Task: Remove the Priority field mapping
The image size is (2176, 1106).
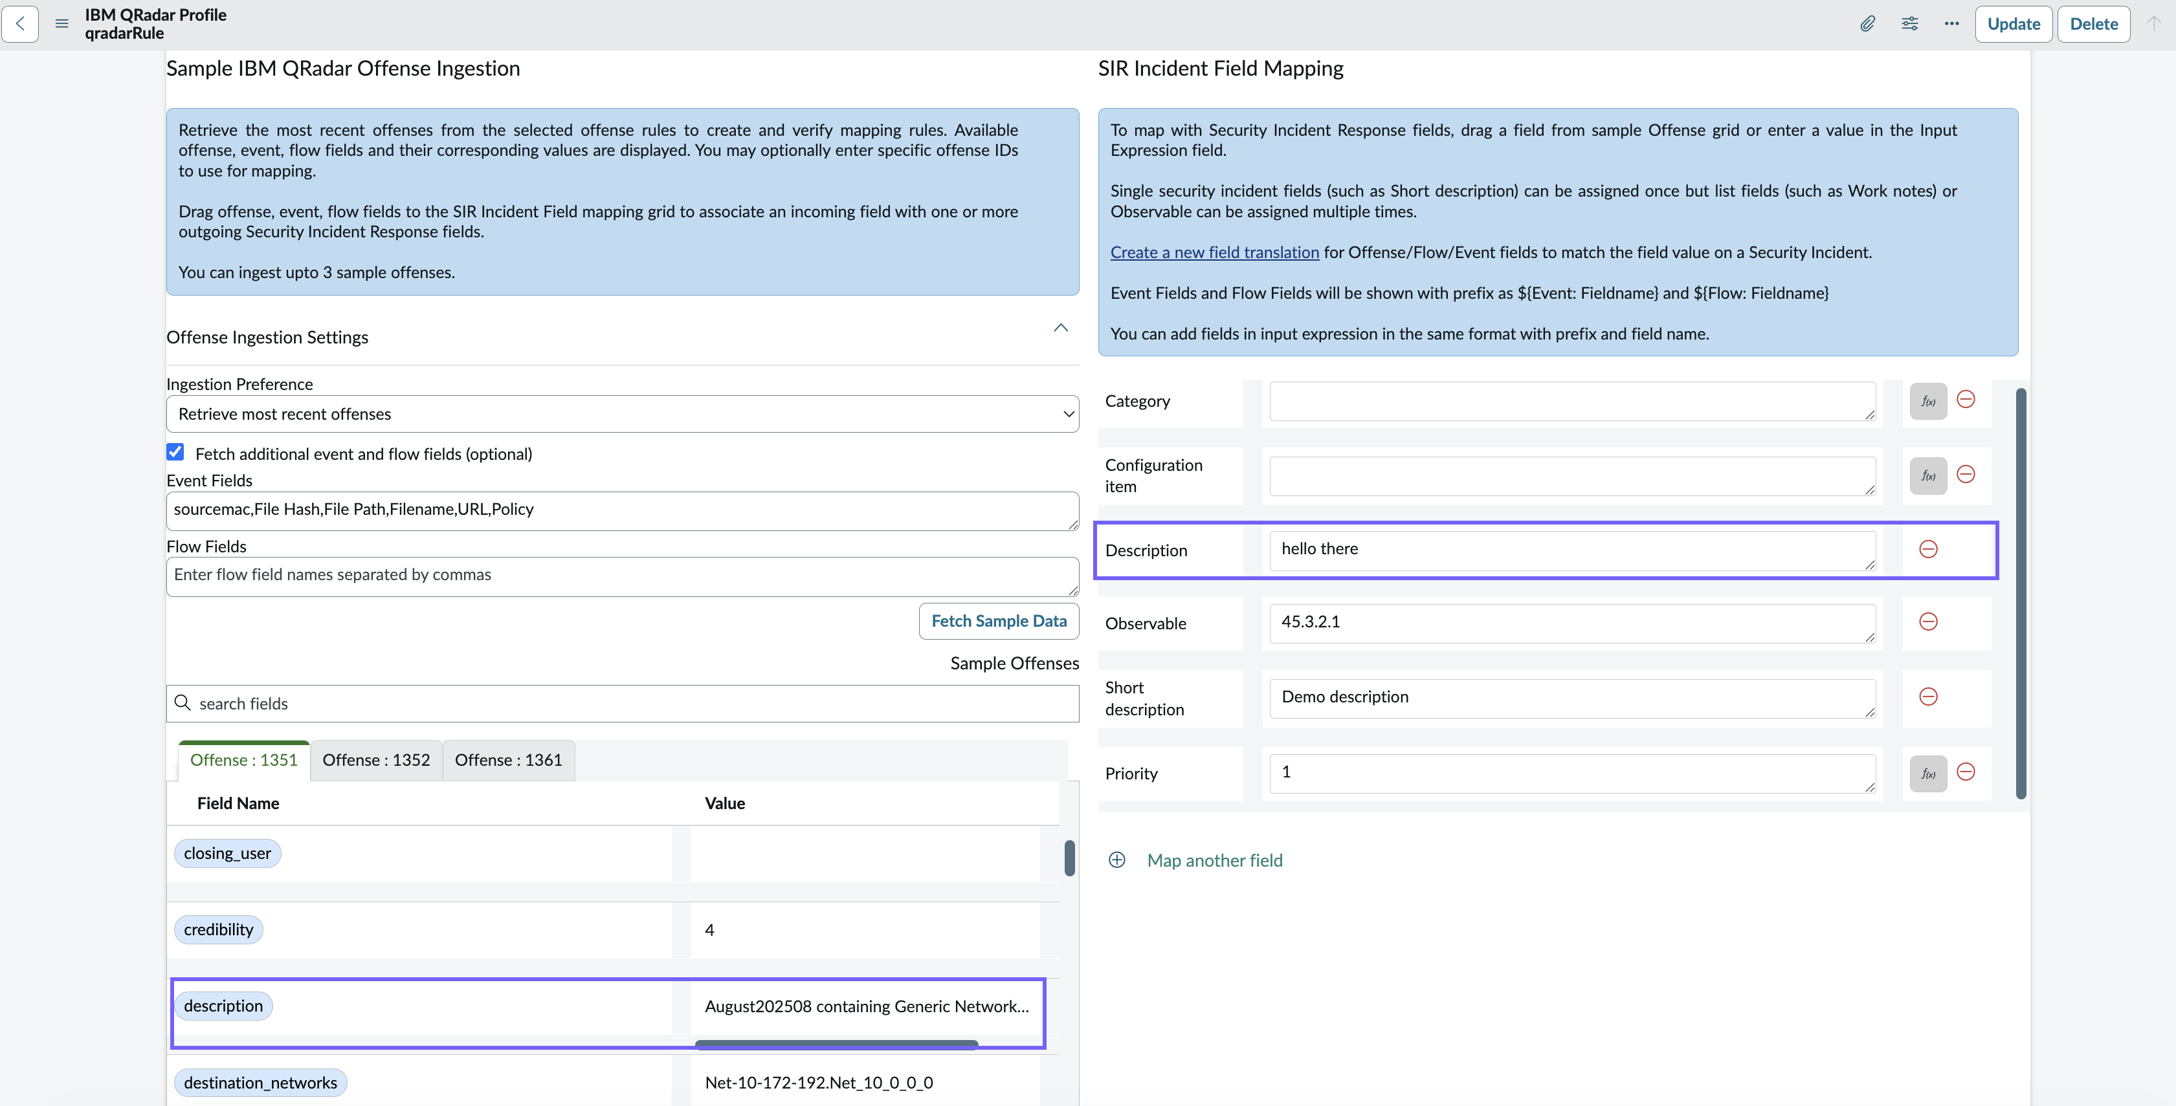Action: (1966, 772)
